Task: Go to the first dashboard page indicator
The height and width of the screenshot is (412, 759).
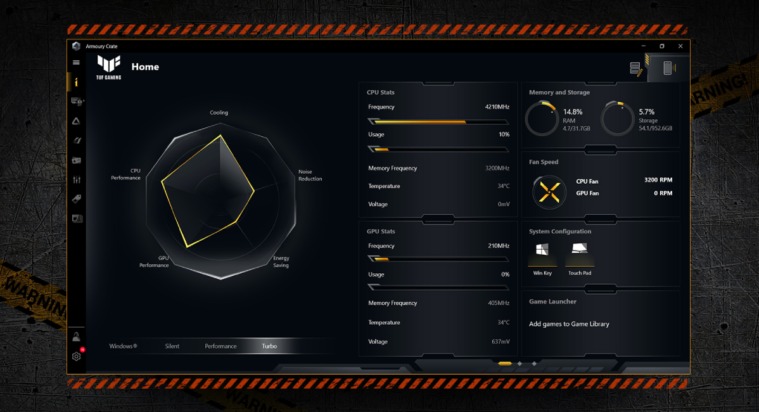Action: (x=505, y=363)
